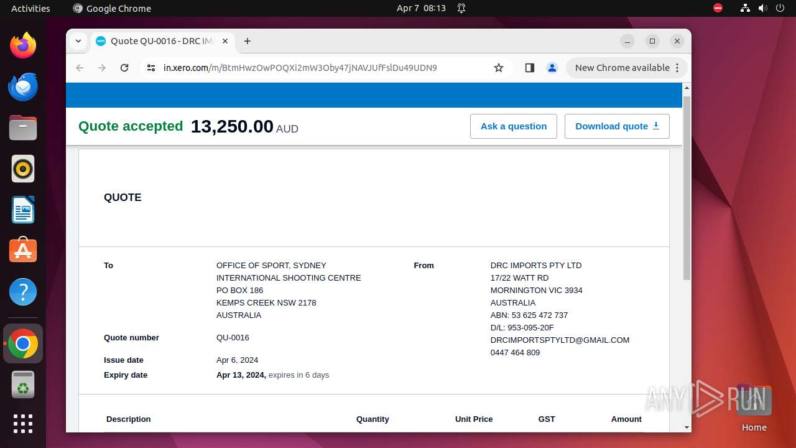Click the Description column header
The image size is (796, 448).
point(129,419)
